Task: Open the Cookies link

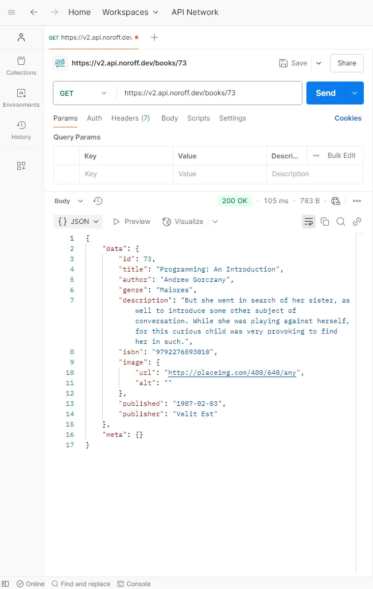Action: point(348,118)
